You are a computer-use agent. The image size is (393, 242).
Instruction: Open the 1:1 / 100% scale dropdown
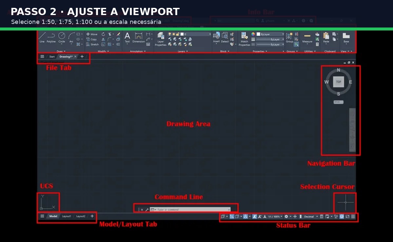point(275,216)
